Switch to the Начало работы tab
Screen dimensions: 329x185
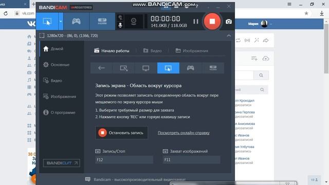(x=112, y=51)
